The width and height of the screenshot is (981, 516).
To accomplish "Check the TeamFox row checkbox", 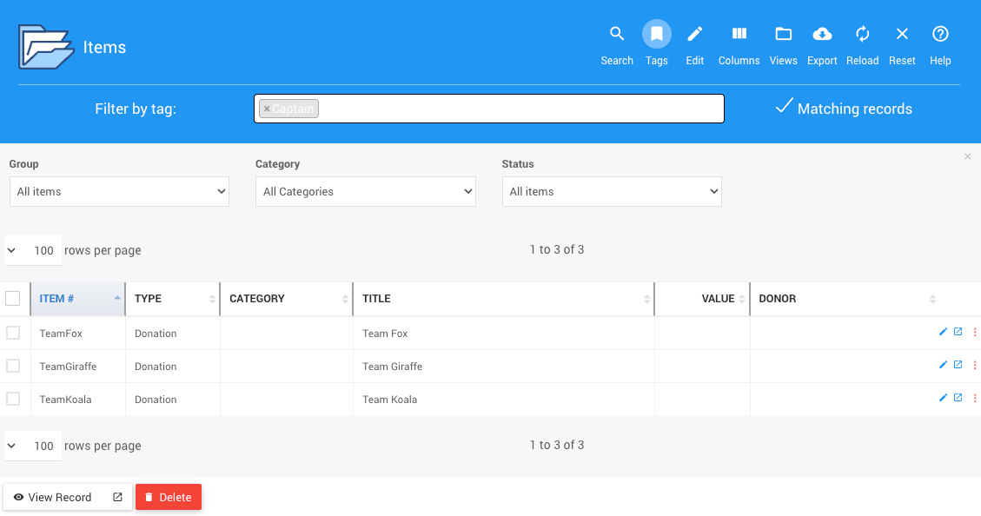I will coord(13,333).
